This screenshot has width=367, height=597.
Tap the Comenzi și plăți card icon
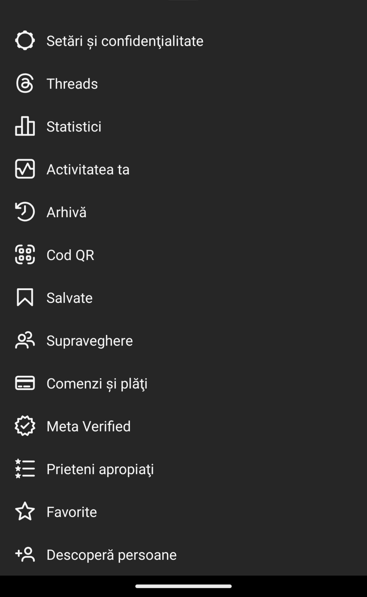click(25, 383)
